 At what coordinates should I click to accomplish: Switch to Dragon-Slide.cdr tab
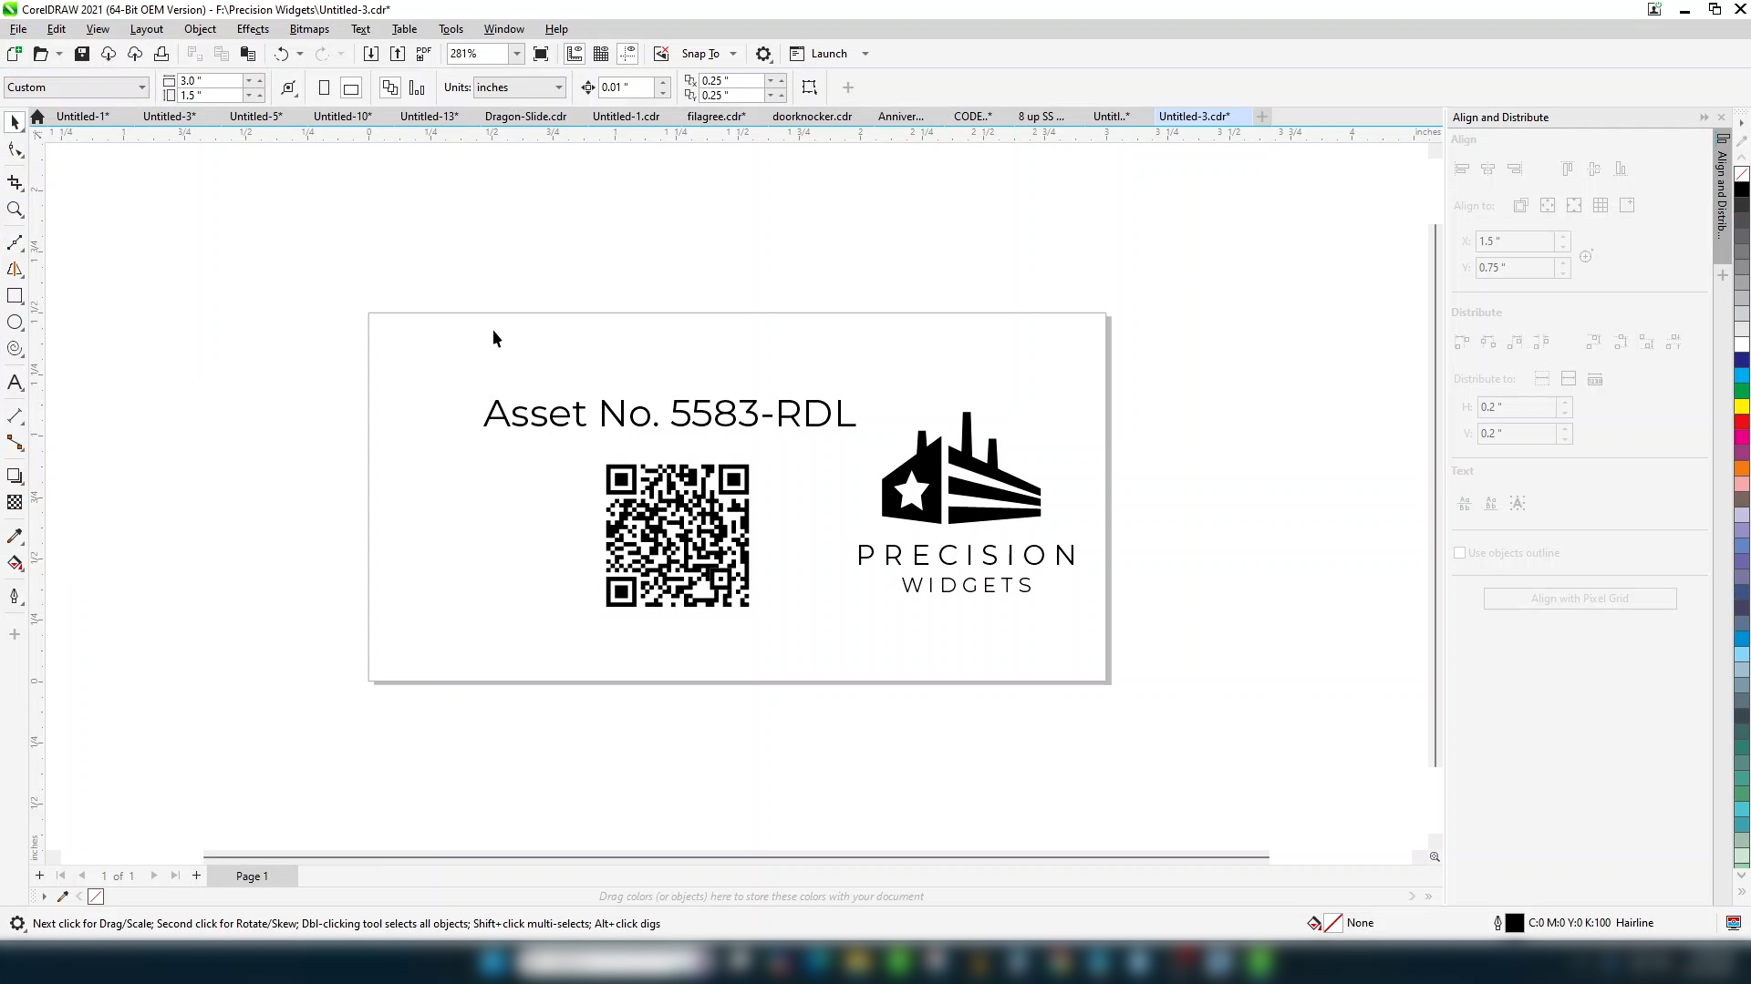pyautogui.click(x=525, y=117)
